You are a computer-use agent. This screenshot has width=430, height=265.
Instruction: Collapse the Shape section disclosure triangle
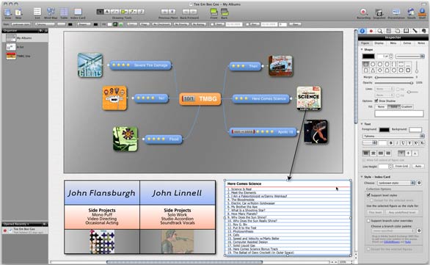[362, 50]
